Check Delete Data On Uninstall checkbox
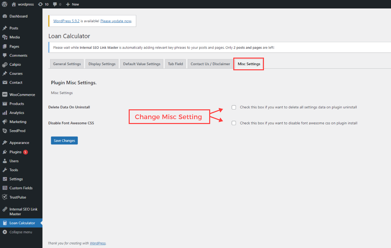The image size is (391, 248). (234, 107)
